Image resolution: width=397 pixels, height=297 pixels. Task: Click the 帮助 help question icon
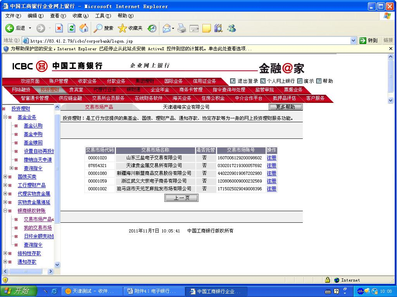tap(319, 81)
